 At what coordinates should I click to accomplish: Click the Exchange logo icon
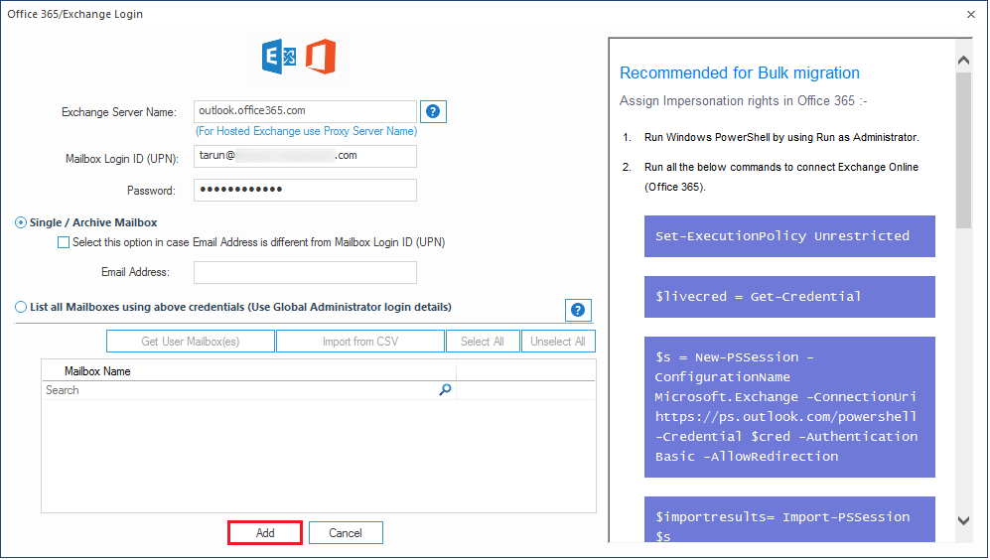coord(279,57)
